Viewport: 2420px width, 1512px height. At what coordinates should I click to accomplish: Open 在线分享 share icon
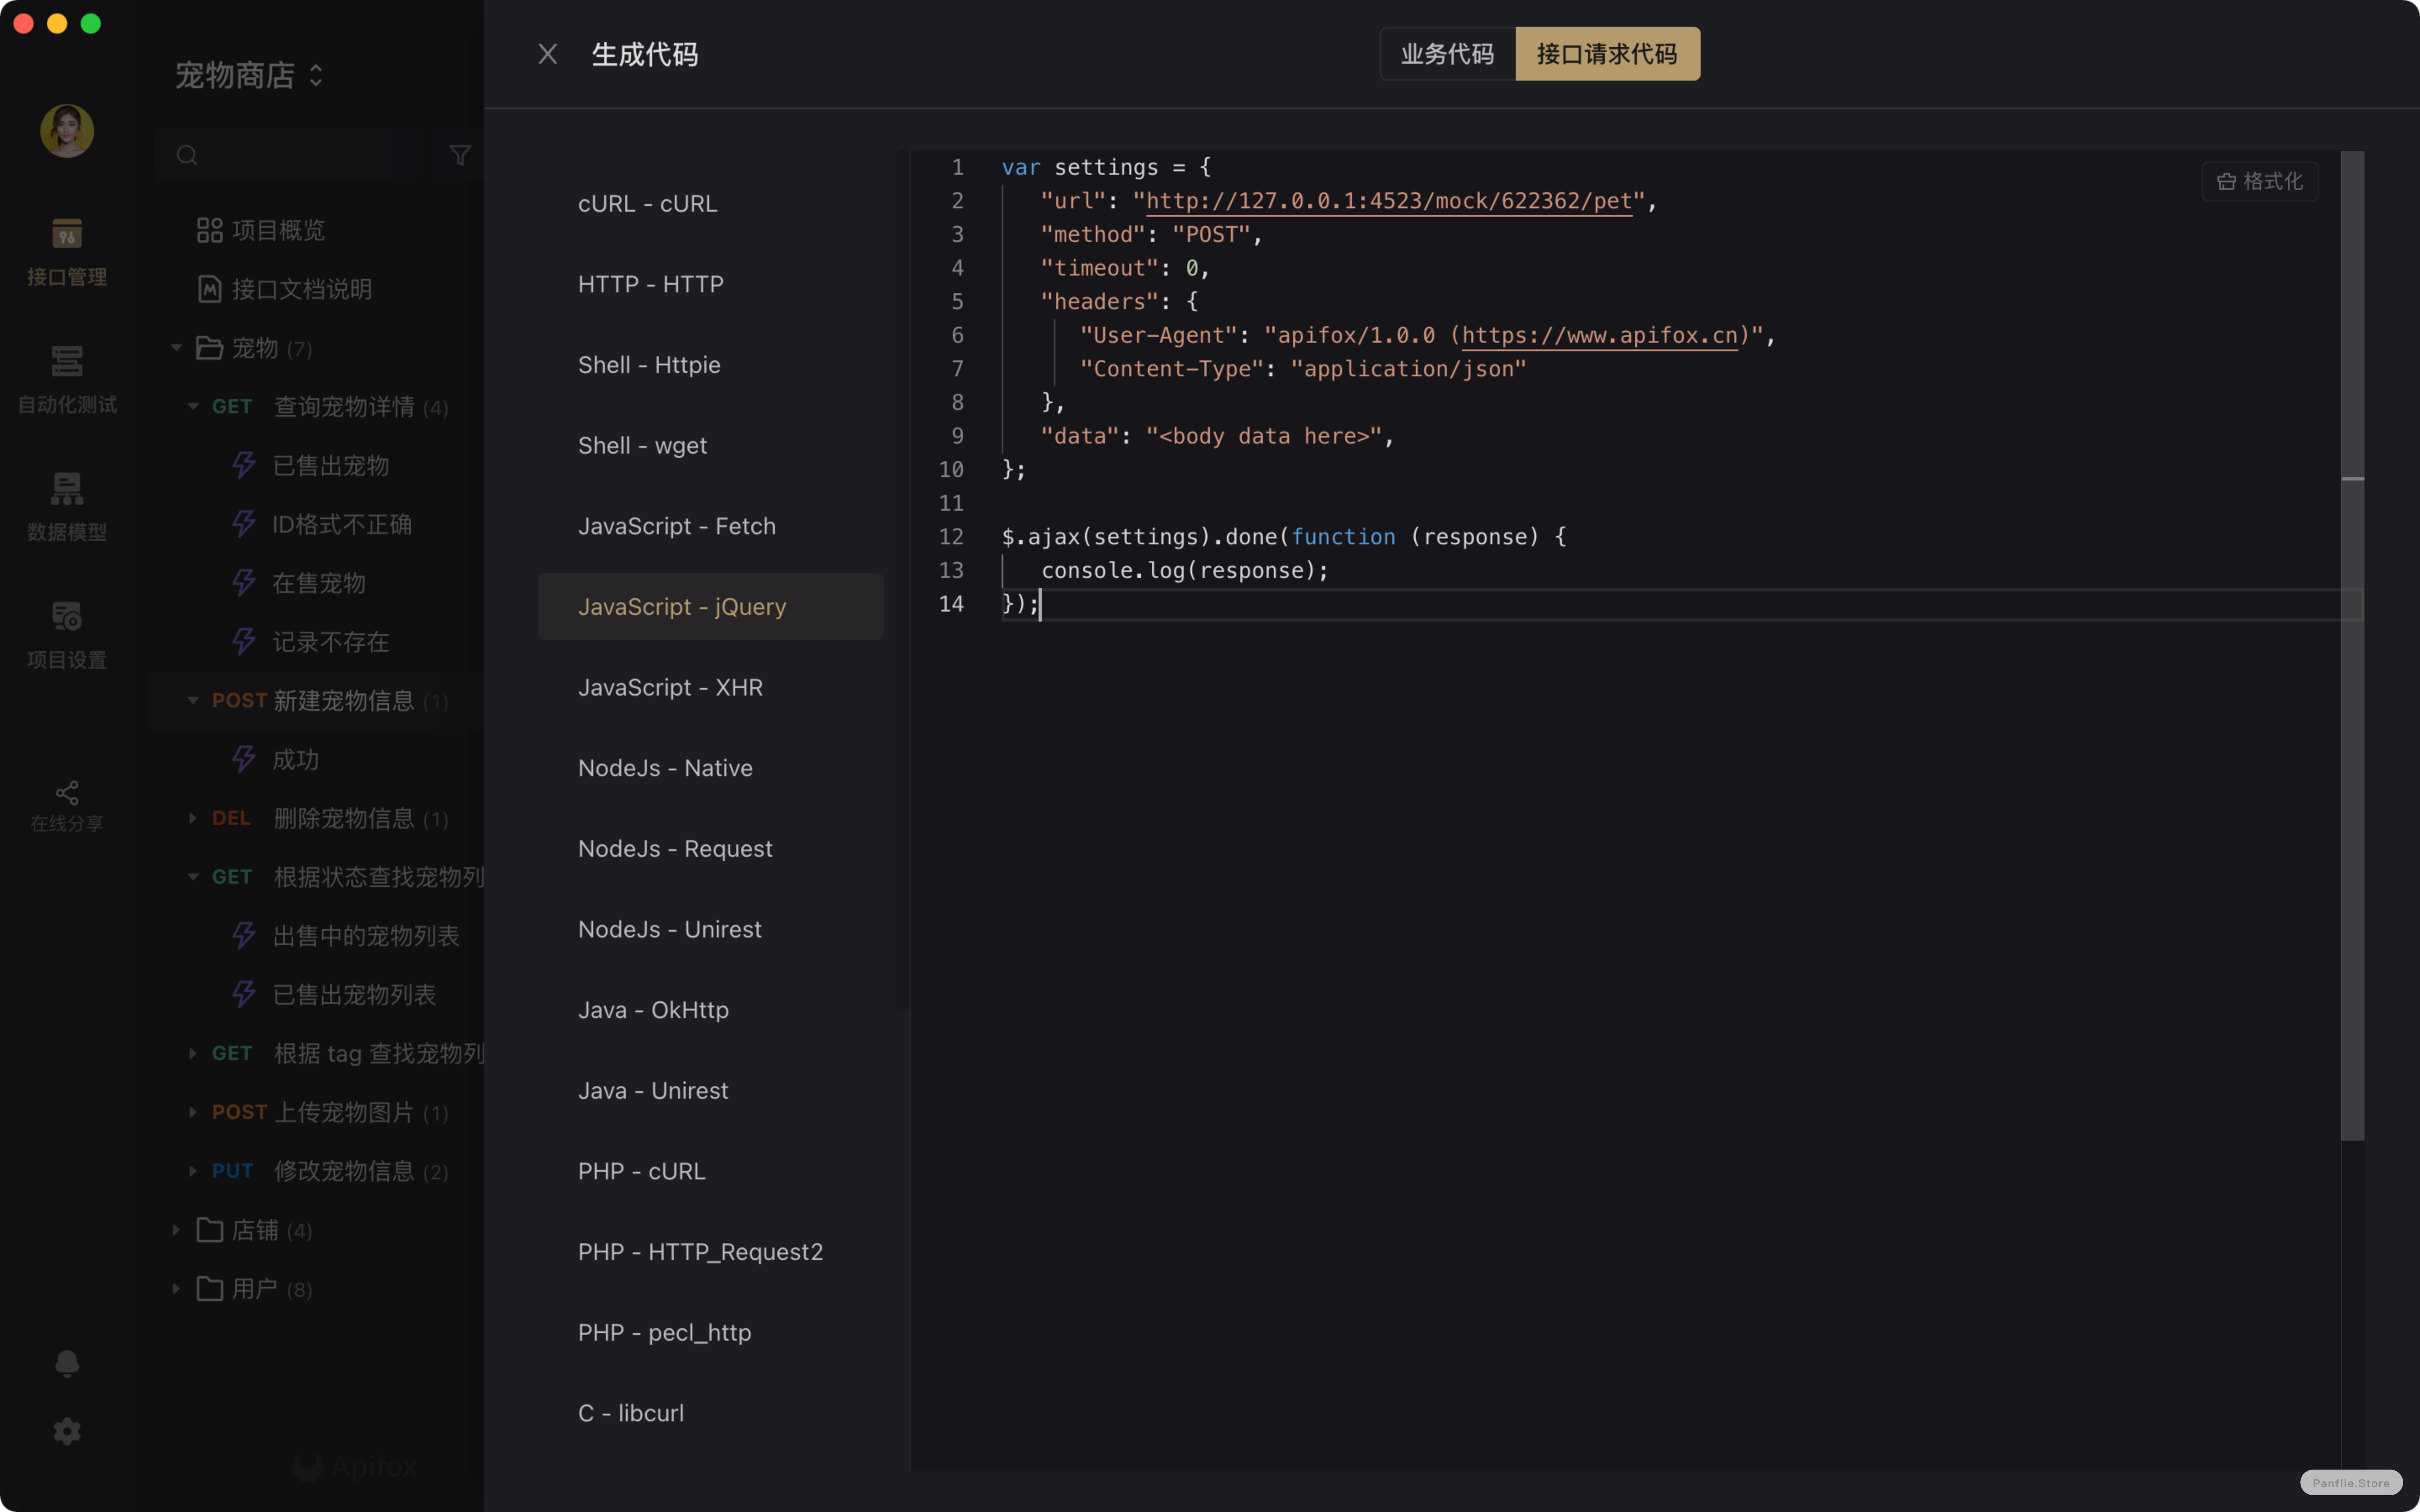pos(67,806)
